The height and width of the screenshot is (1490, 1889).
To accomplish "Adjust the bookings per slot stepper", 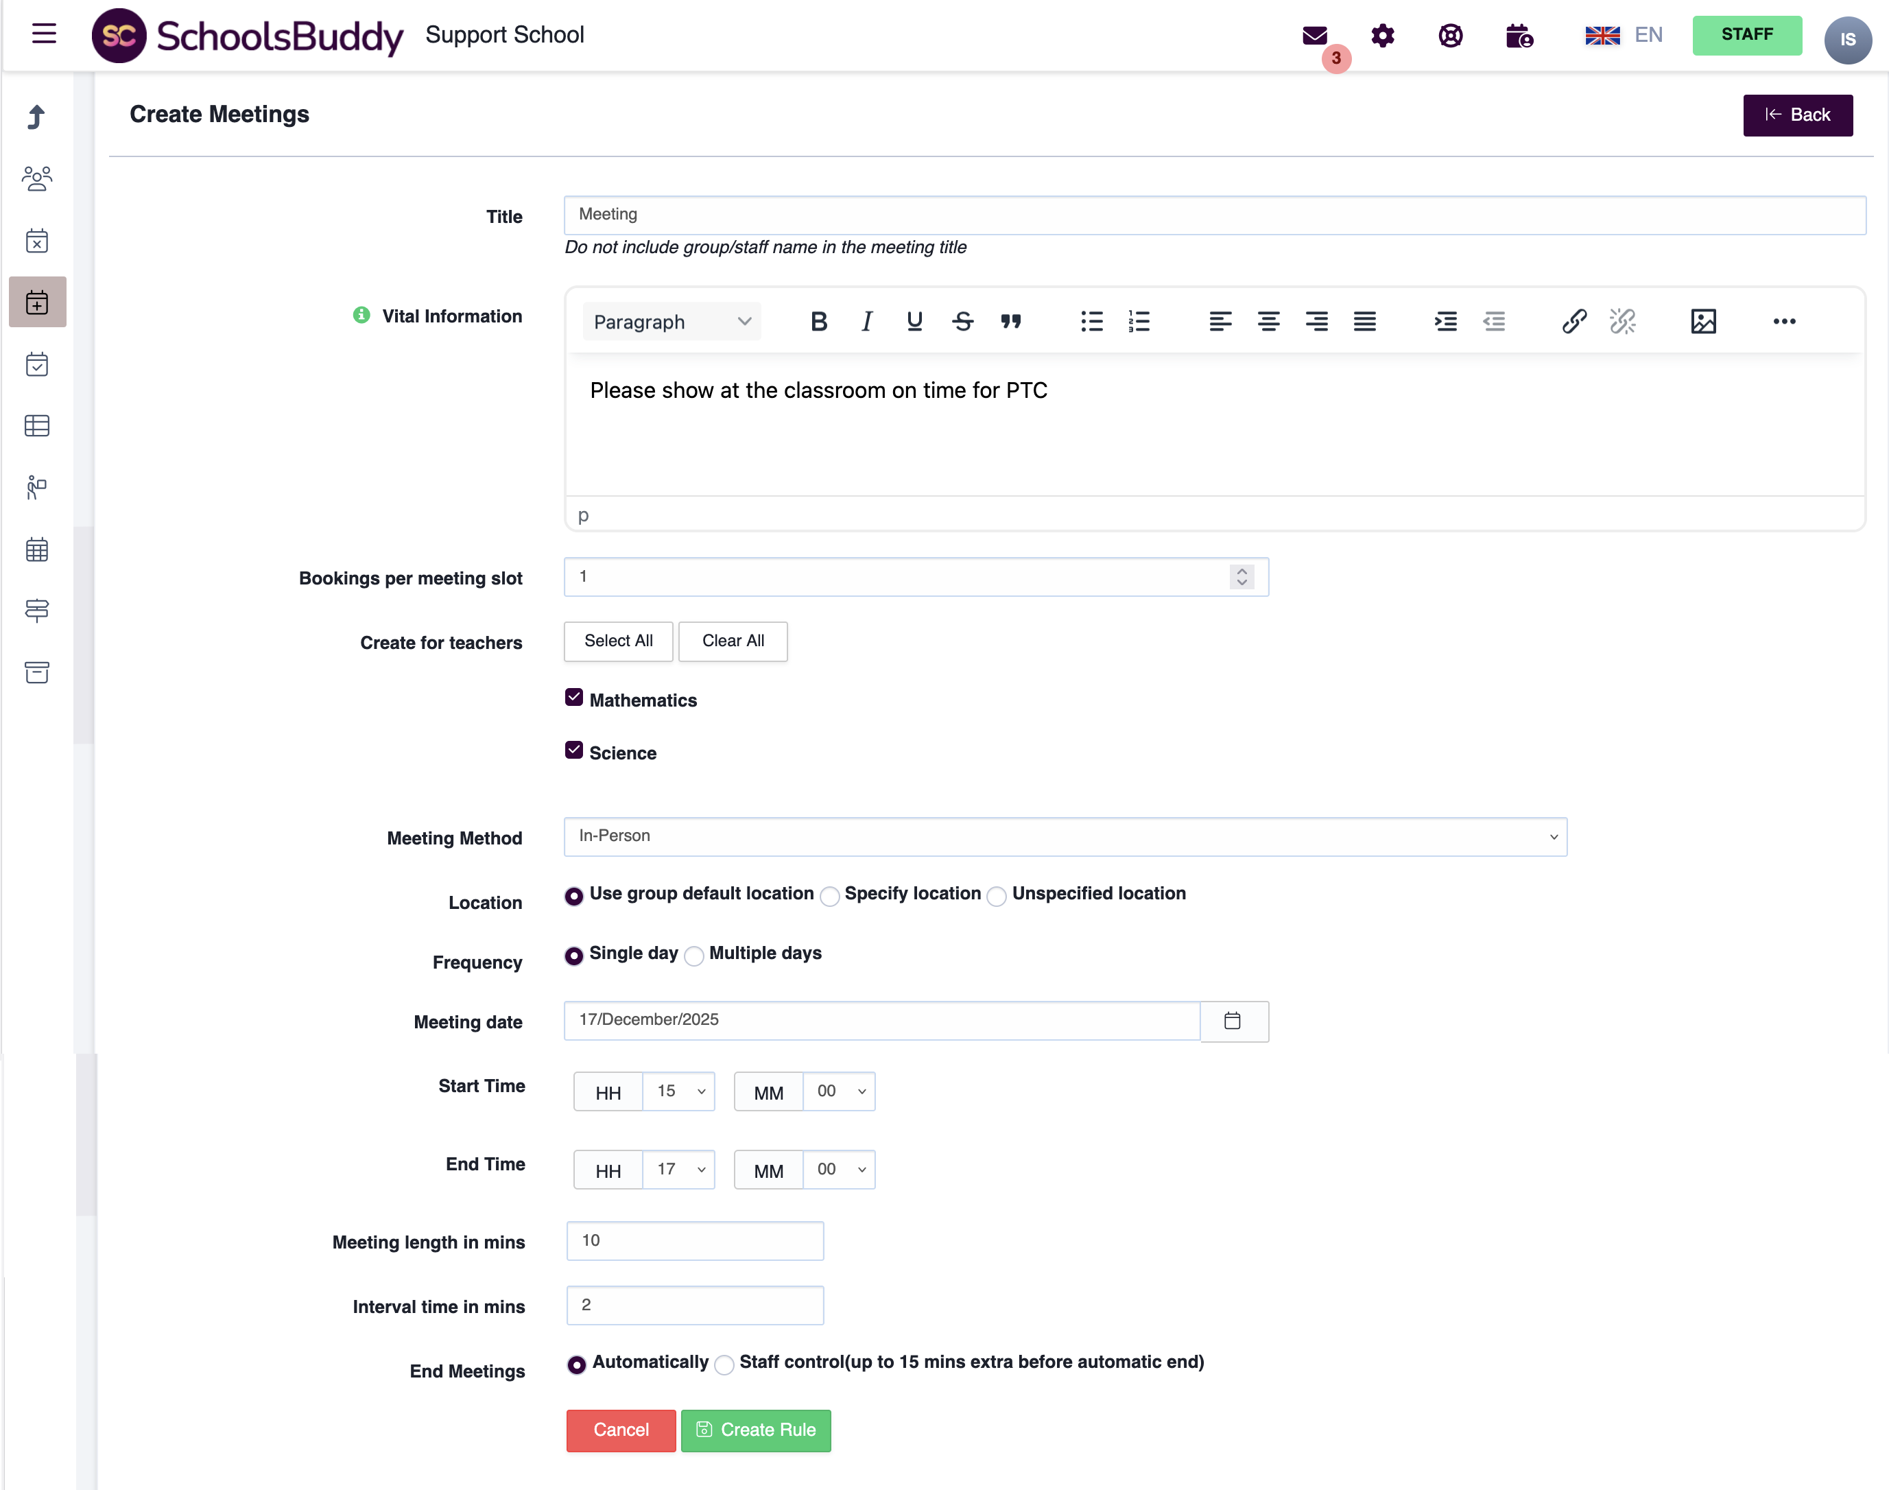I will (1241, 577).
